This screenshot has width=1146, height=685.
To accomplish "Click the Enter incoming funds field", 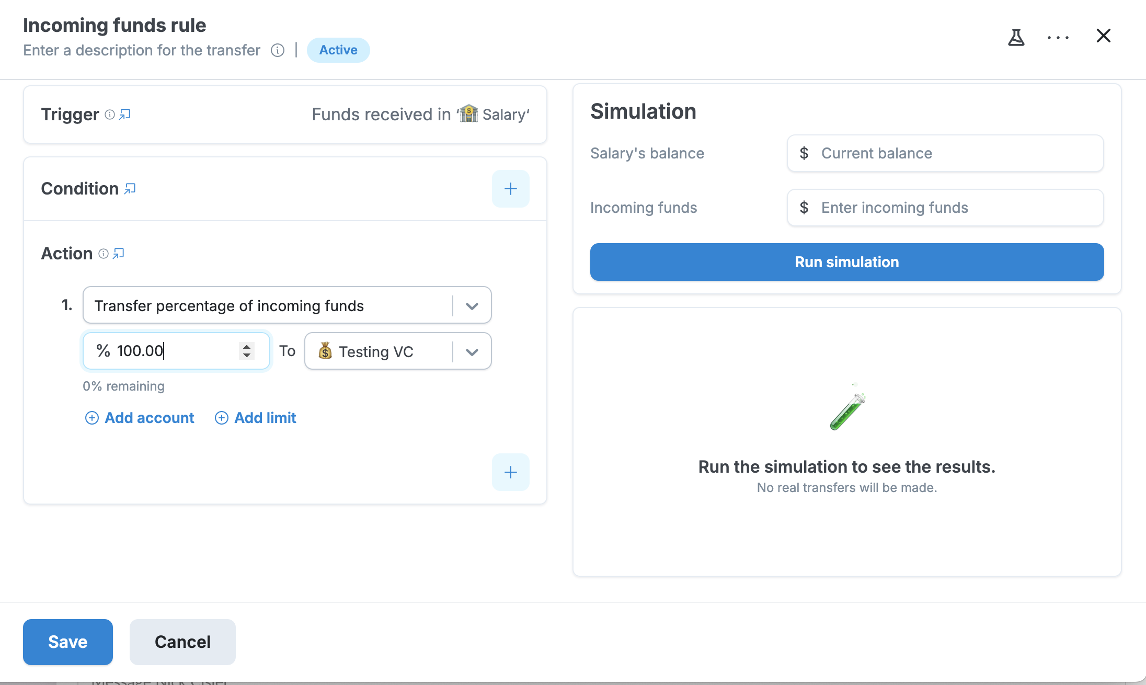I will [945, 208].
